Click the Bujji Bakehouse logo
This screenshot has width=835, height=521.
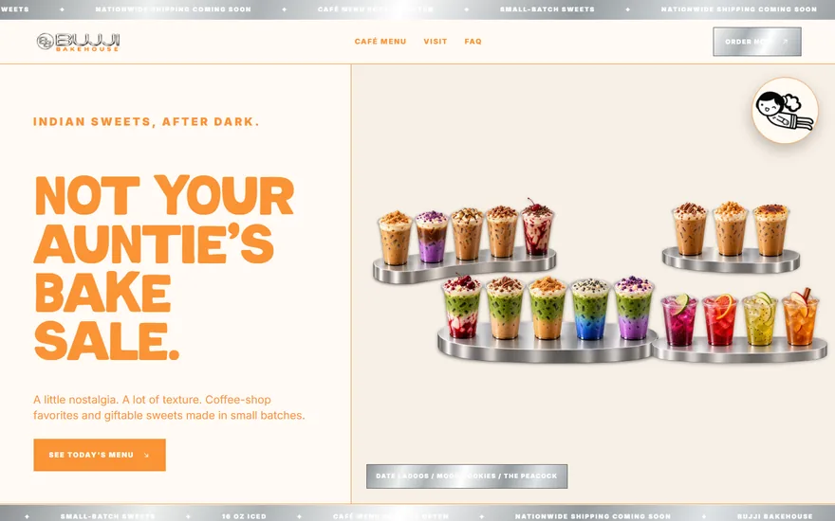click(x=78, y=42)
